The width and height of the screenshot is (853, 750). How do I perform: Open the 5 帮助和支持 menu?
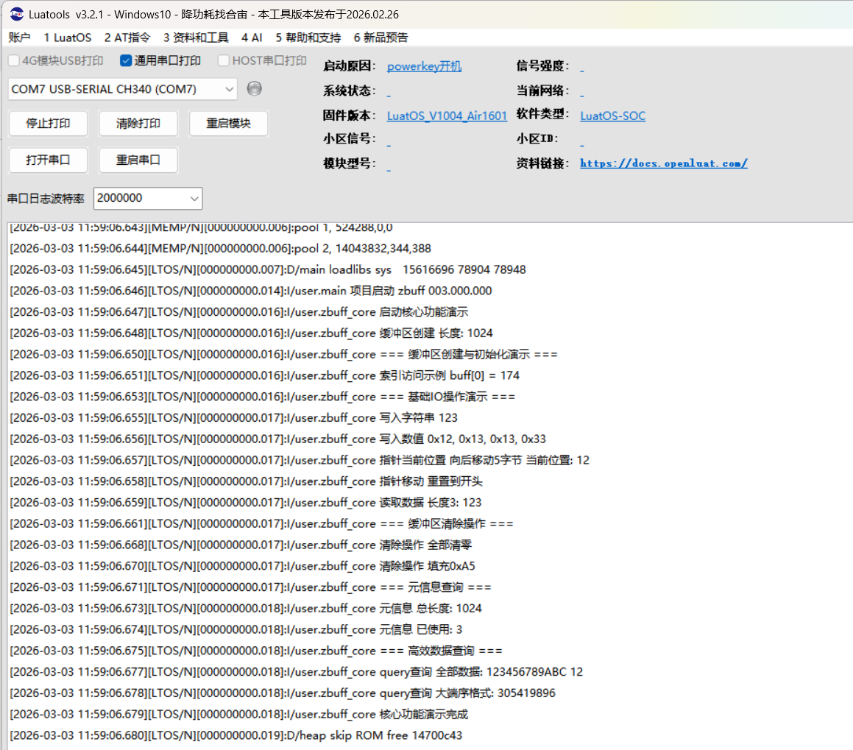click(308, 38)
